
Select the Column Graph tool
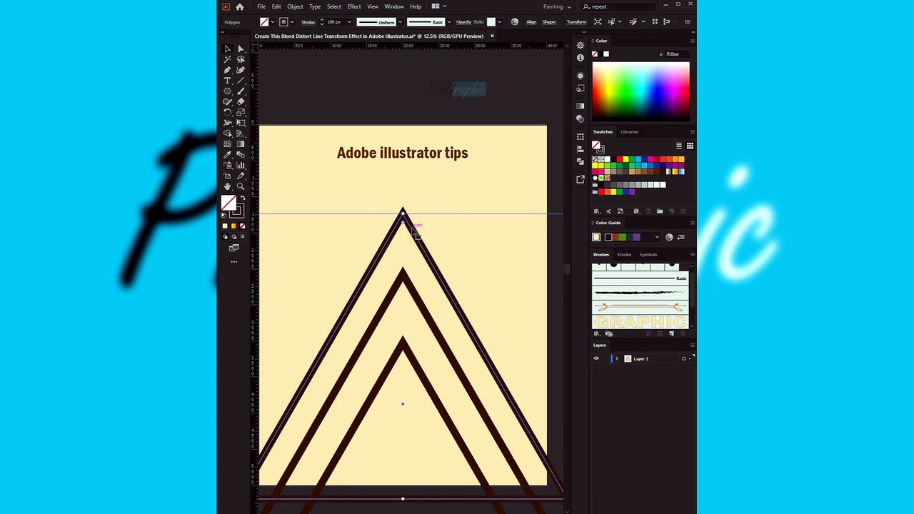pos(241,165)
